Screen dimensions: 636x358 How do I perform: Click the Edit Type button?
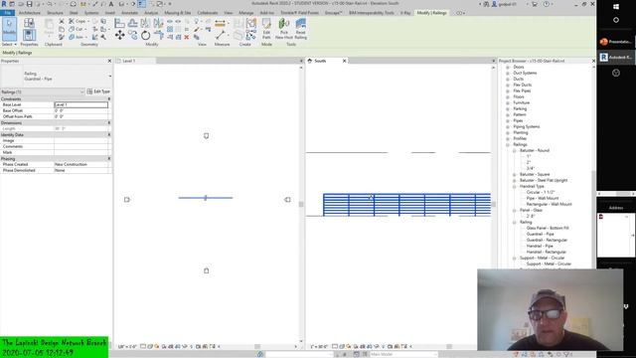(98, 91)
